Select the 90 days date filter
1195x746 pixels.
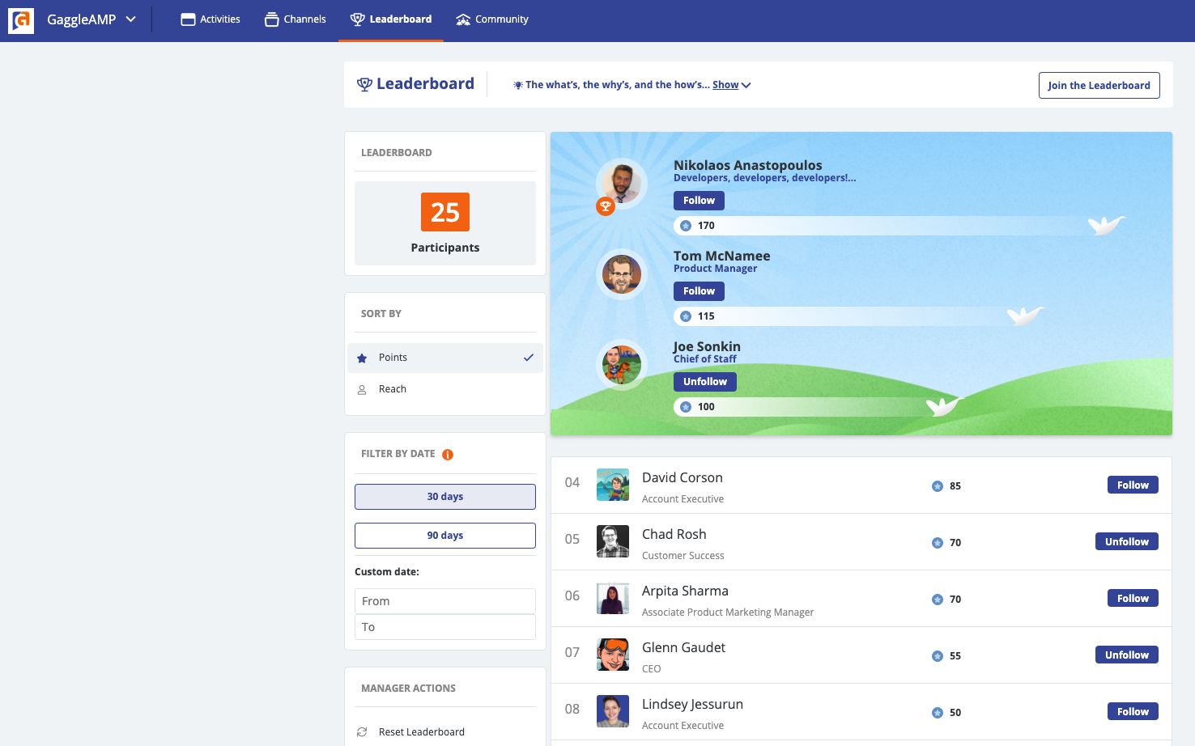[x=444, y=536]
